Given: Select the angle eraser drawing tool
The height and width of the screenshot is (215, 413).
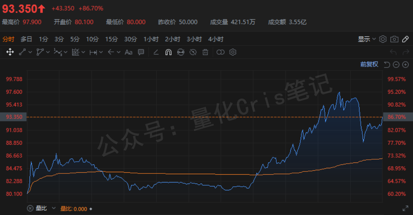Looking at the screenshot, I should (156, 52).
